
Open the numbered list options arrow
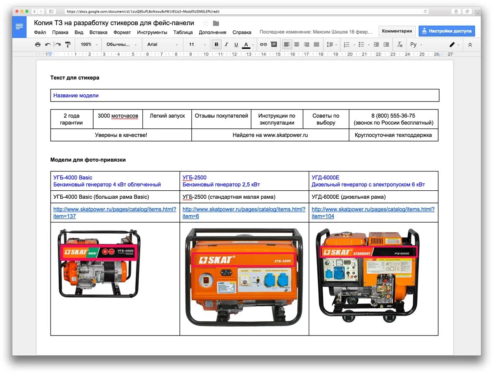click(354, 45)
